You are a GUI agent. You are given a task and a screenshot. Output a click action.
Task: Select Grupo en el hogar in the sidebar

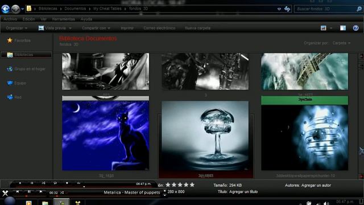(26, 69)
